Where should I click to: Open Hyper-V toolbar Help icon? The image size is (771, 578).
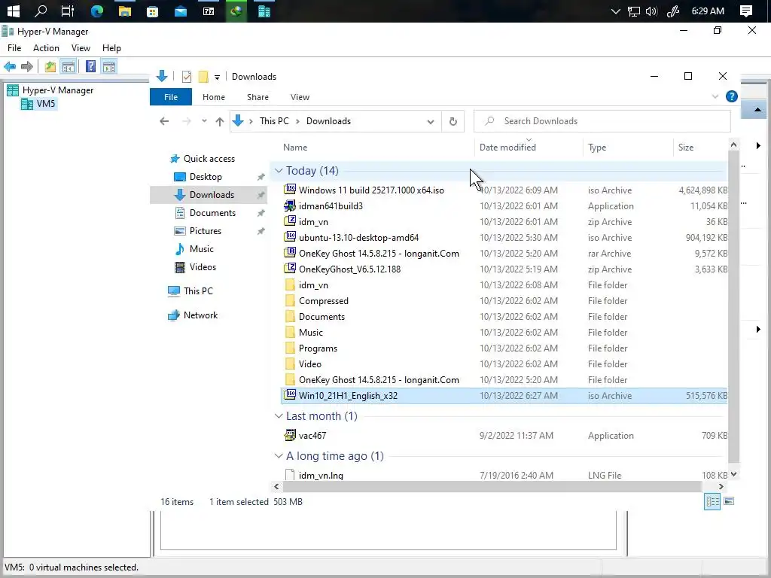tap(90, 66)
